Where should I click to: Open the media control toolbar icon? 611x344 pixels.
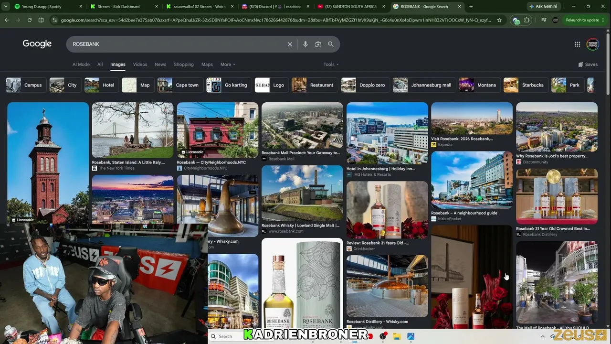point(544,20)
